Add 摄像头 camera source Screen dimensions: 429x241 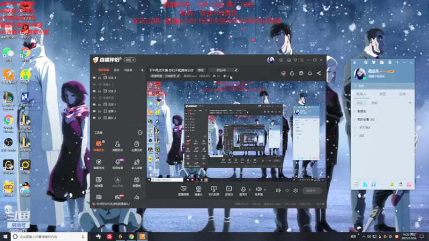pos(198,191)
